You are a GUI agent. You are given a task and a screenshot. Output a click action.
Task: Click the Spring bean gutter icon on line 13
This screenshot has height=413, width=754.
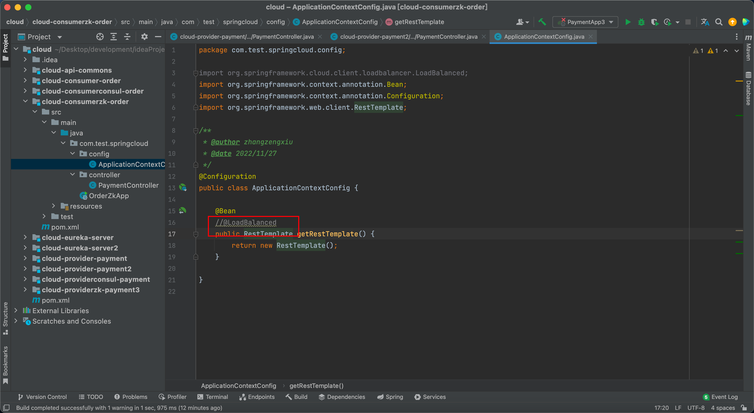coord(183,187)
